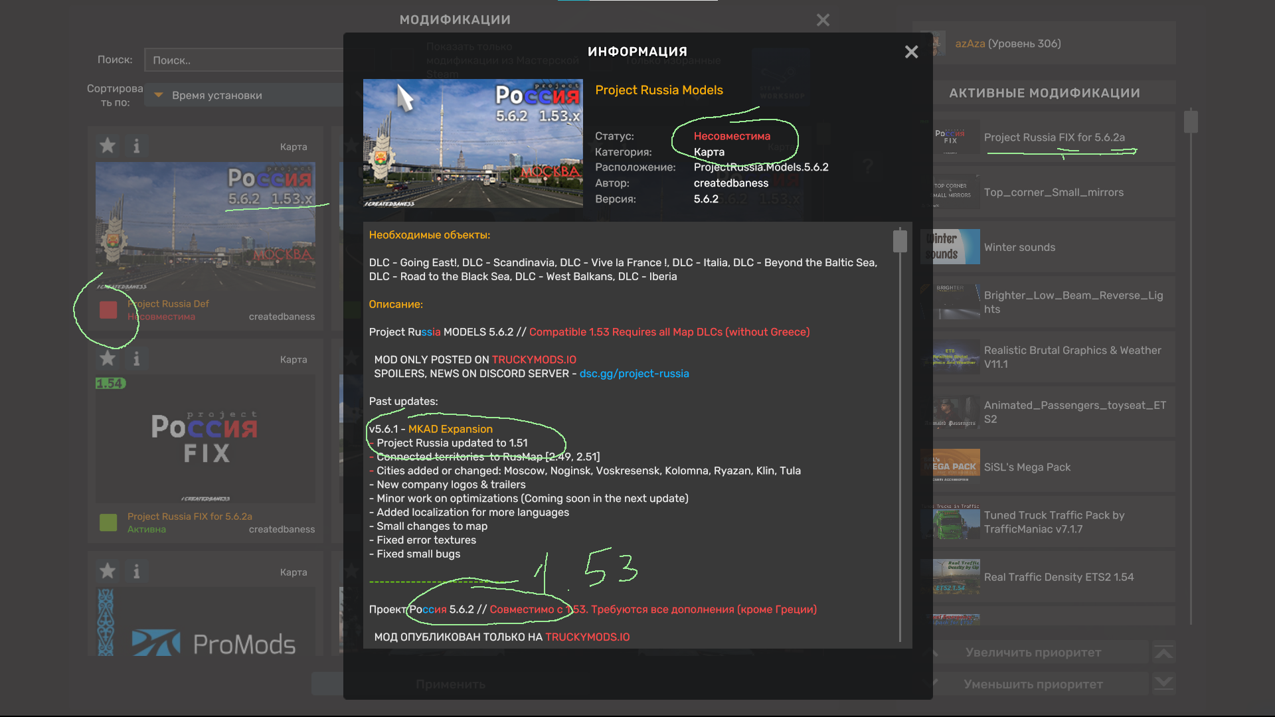Screen dimensions: 1275x717
Task: Click Project Russia FIX card thumbnail
Action: click(205, 439)
